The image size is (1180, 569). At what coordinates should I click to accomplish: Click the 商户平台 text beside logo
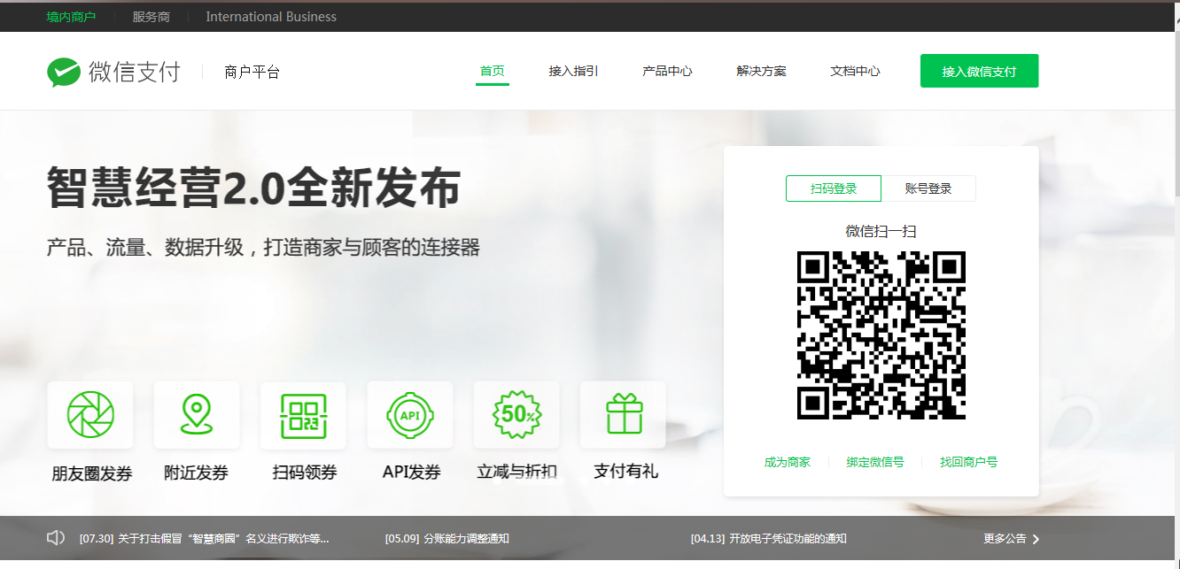click(x=252, y=73)
